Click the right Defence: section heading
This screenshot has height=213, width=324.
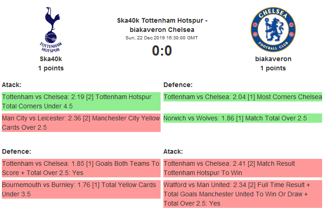pos(178,85)
